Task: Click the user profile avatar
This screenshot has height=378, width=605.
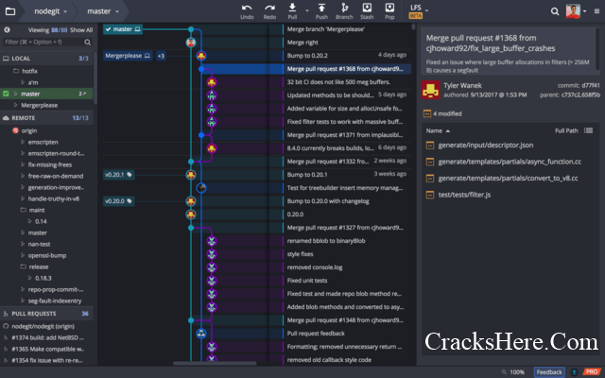Action: tap(573, 10)
